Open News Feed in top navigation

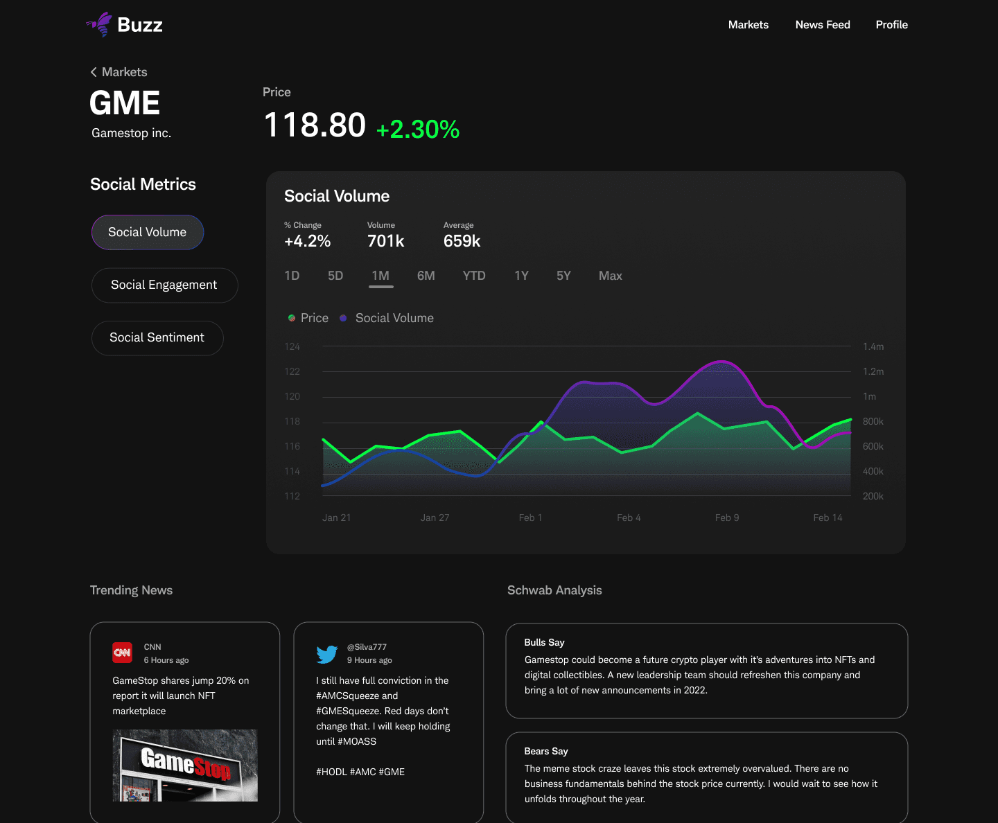(823, 25)
